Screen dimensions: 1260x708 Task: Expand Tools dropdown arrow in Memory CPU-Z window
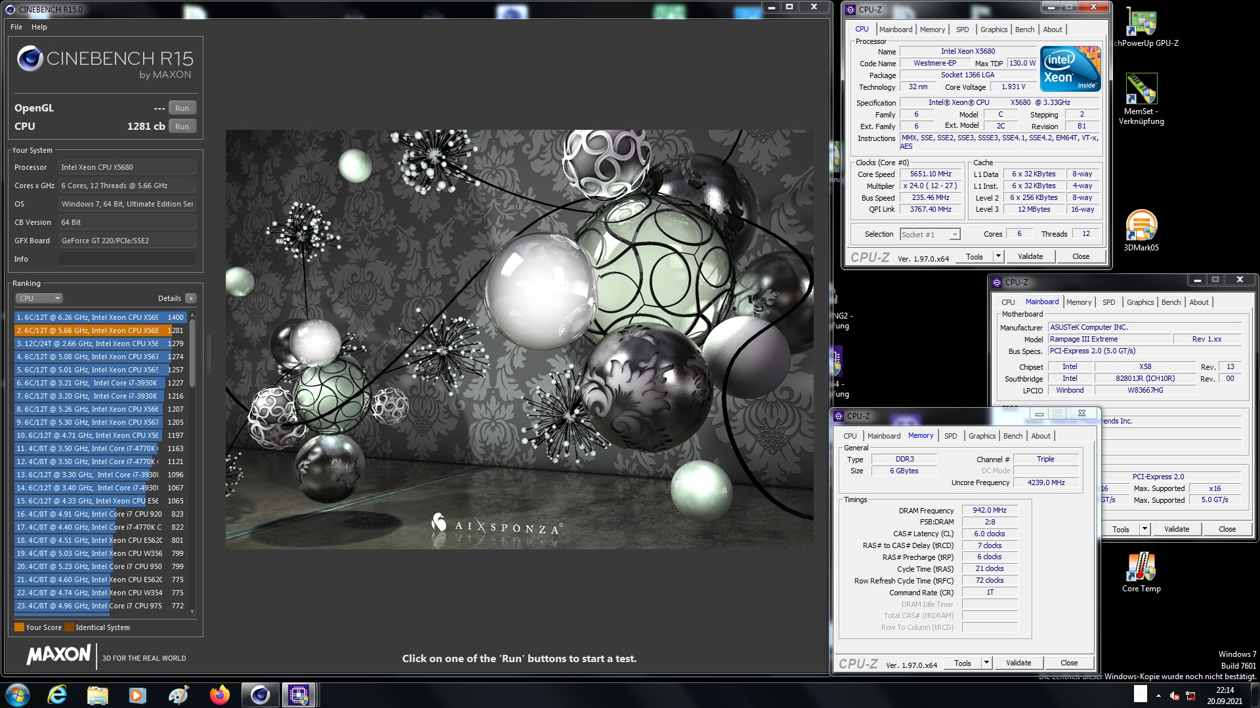(x=986, y=663)
